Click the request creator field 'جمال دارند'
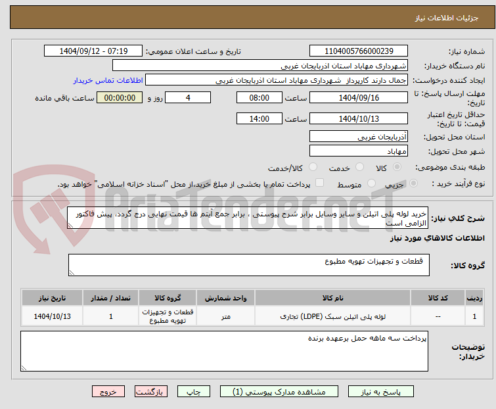This screenshot has width=496, height=409. pos(277,80)
